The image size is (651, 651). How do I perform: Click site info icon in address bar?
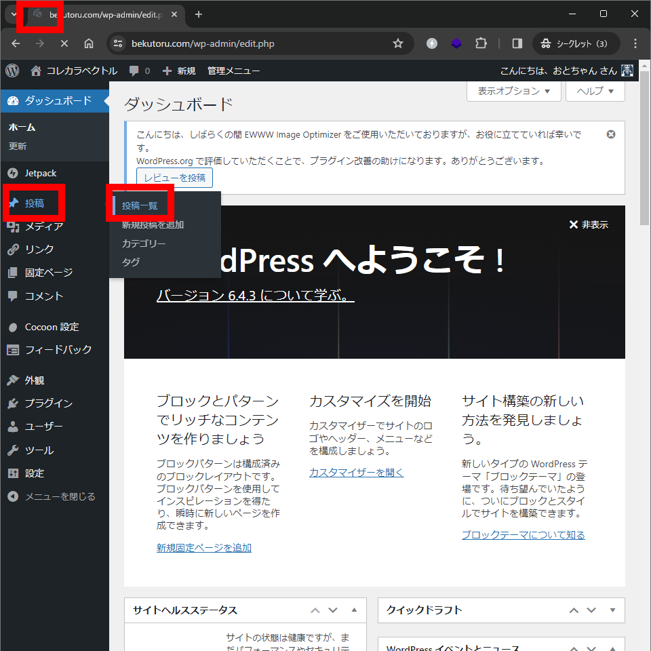click(x=118, y=43)
